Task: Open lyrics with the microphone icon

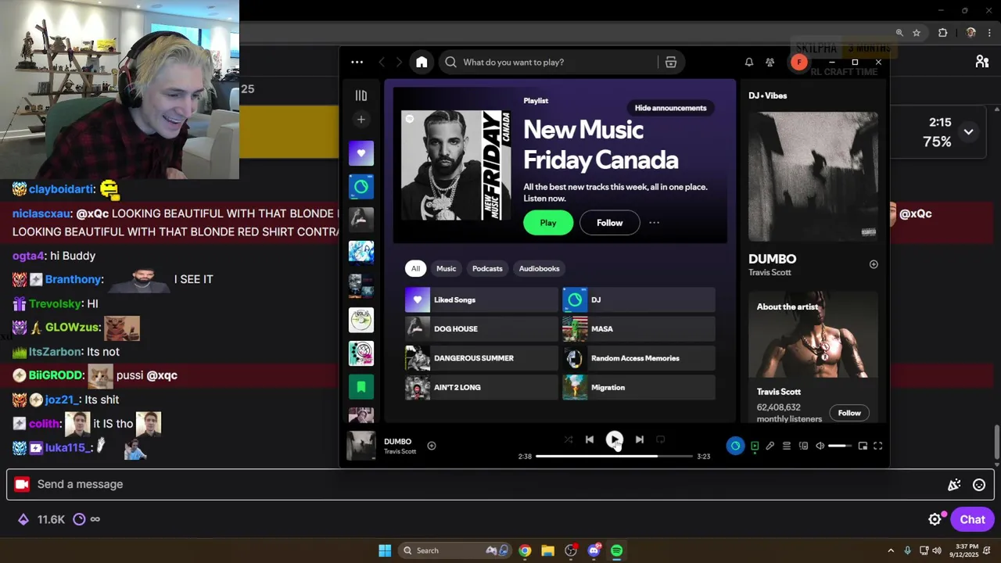Action: 770,446
